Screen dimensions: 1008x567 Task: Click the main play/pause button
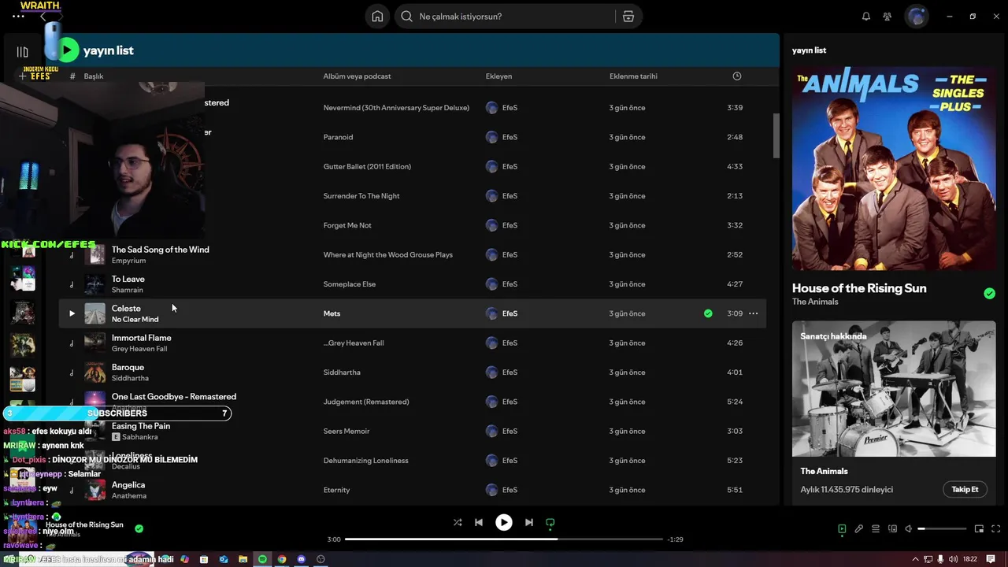point(504,522)
